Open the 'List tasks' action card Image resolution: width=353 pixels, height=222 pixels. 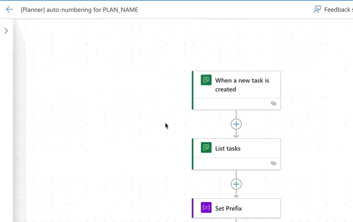[x=236, y=154]
